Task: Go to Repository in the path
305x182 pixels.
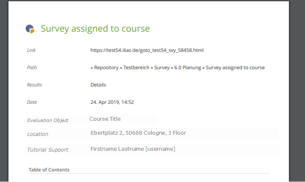Action: pos(106,68)
